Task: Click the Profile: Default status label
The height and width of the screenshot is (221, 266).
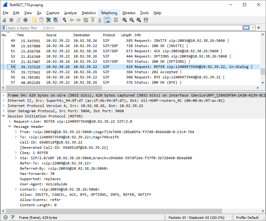Action: 247,217
